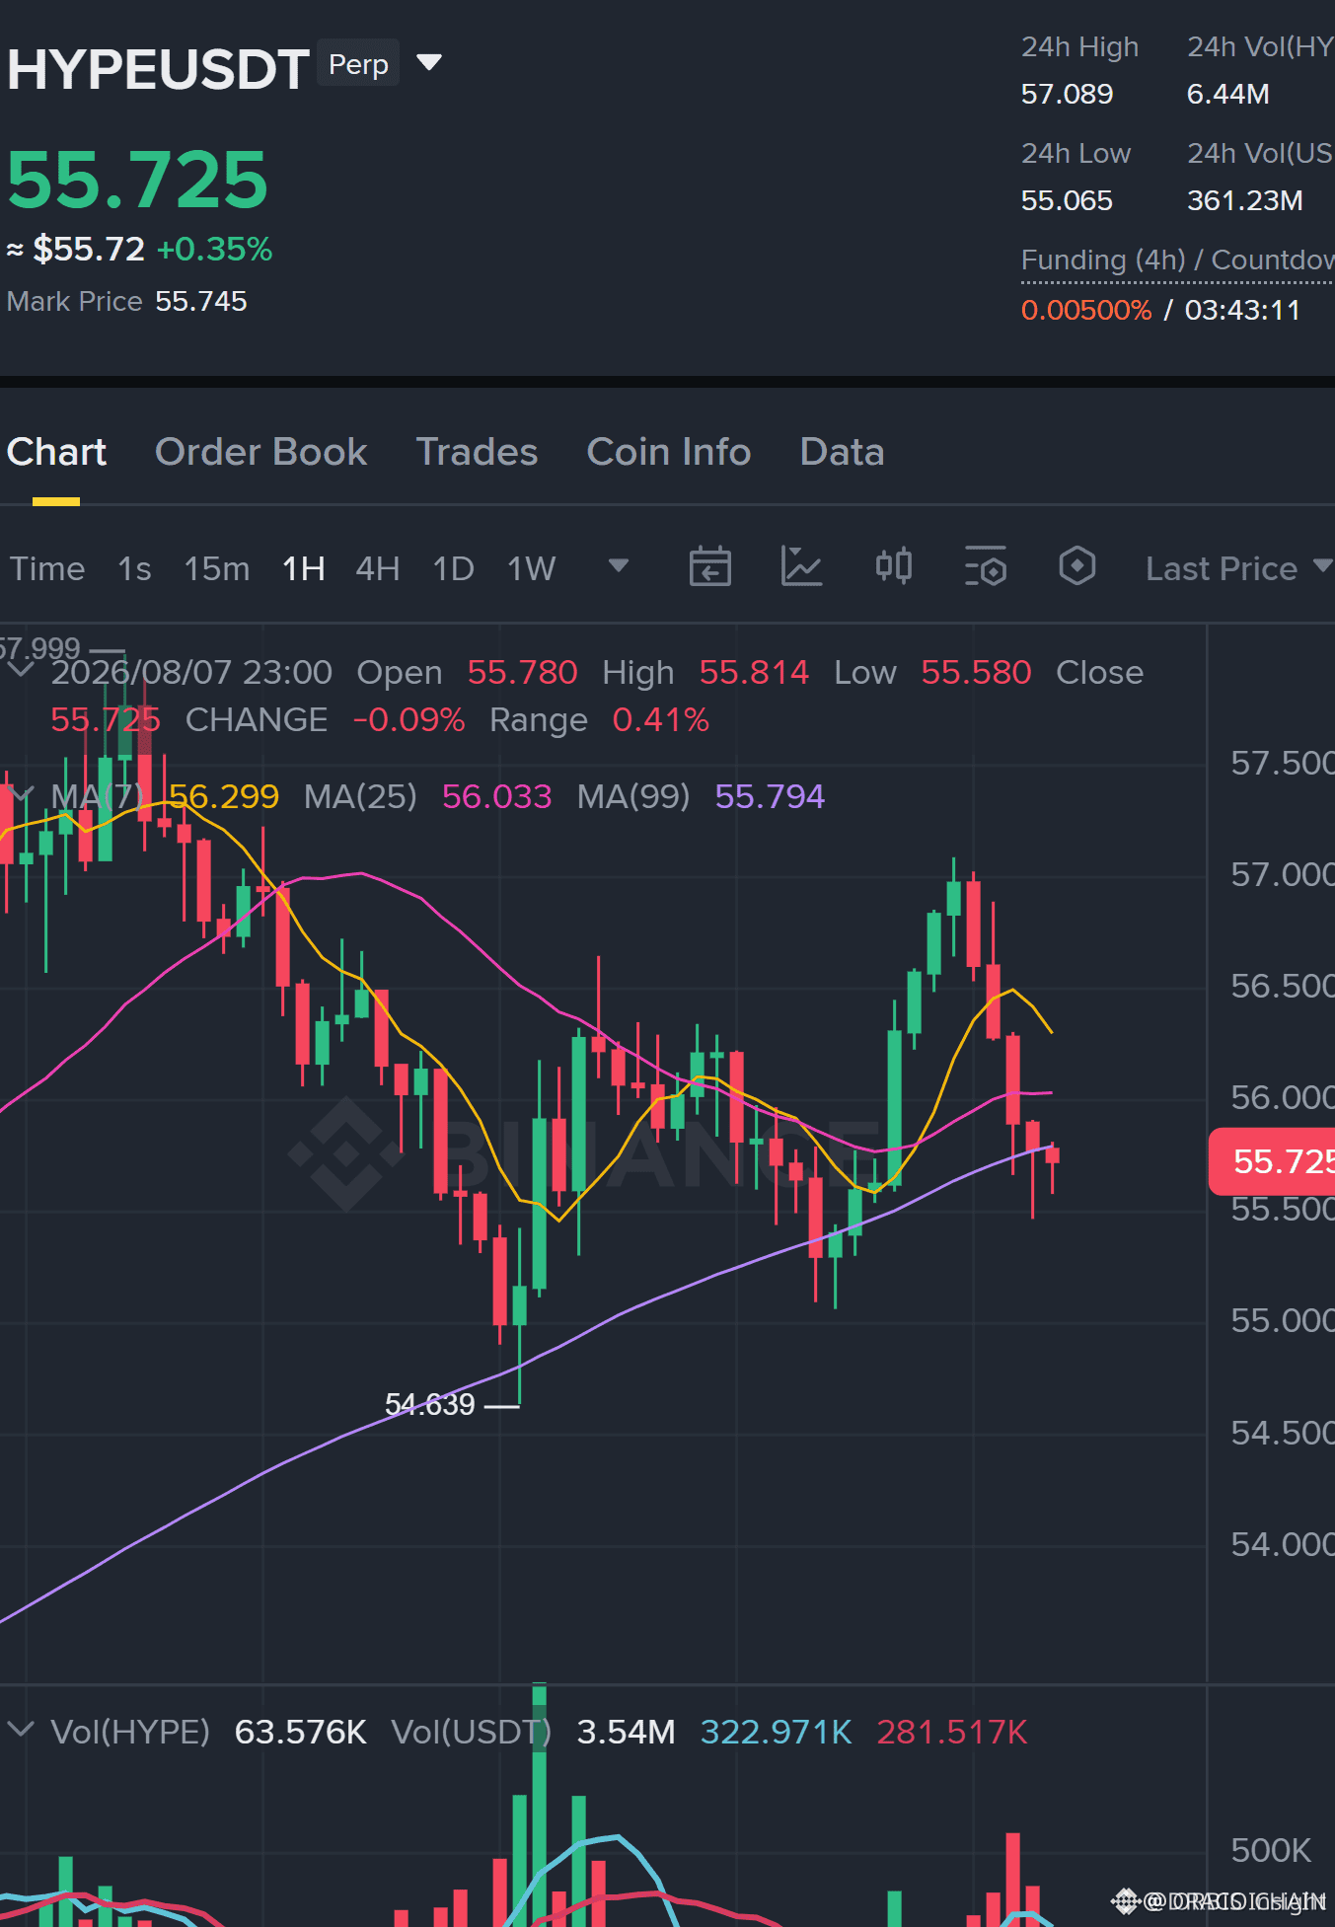
Task: Switch to the Chart tab
Action: click(56, 452)
